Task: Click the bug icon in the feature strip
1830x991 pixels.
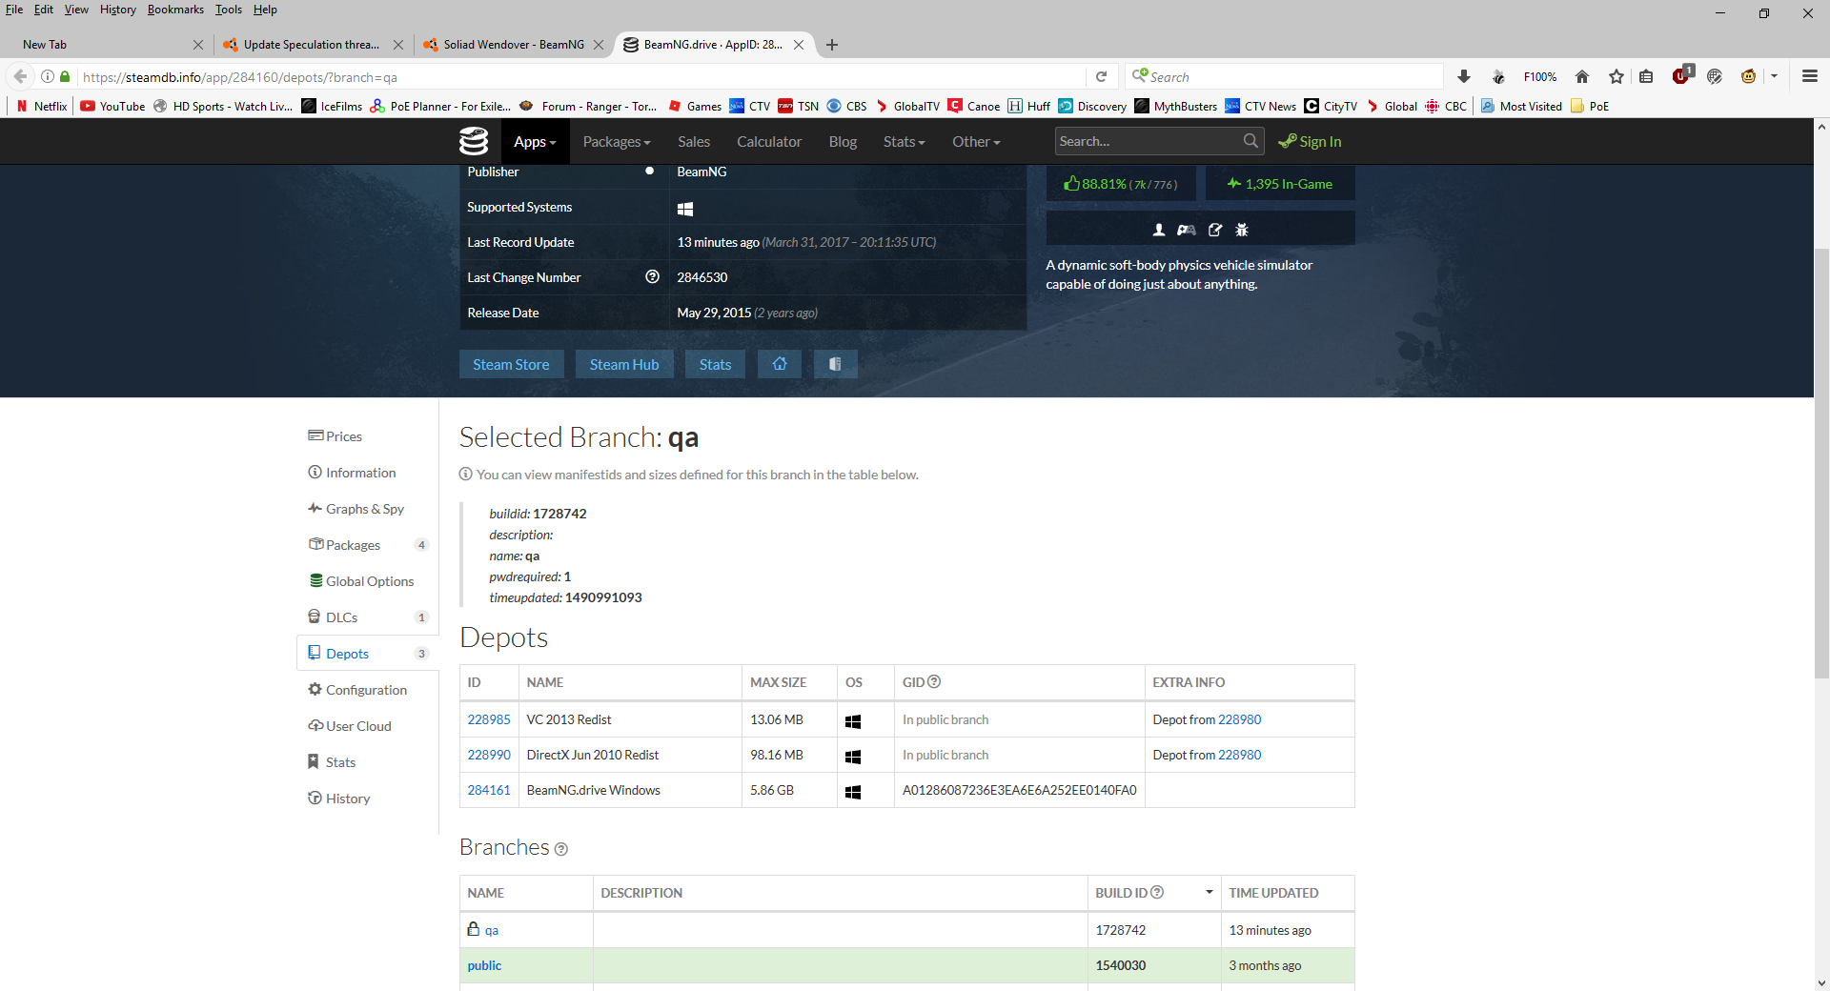Action: coord(1242,230)
